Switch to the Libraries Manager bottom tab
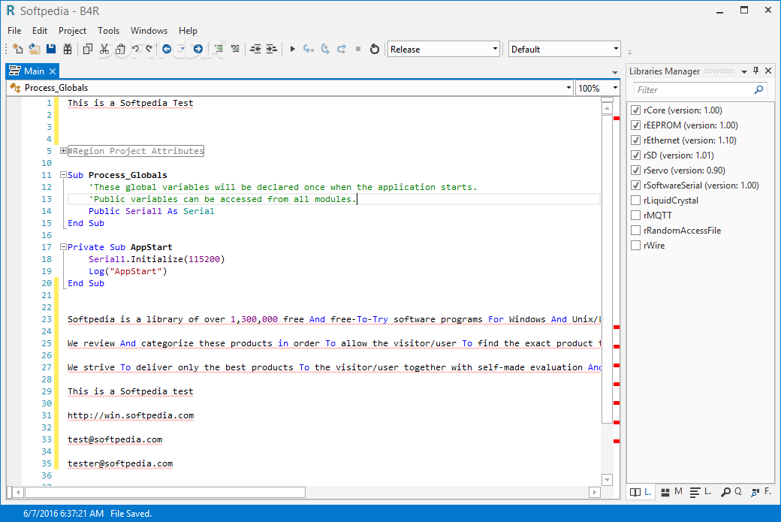 click(641, 492)
